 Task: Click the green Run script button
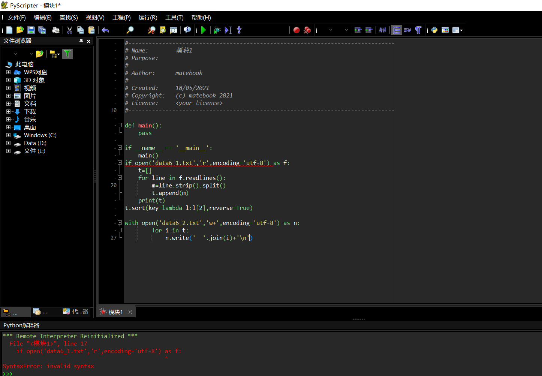click(x=203, y=30)
